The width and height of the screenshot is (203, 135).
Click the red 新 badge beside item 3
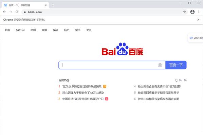[107, 99]
